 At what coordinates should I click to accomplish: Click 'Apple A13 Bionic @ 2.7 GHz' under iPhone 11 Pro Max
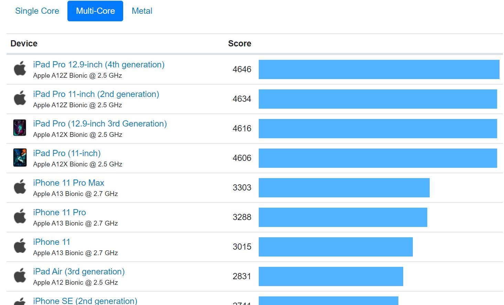click(x=75, y=194)
